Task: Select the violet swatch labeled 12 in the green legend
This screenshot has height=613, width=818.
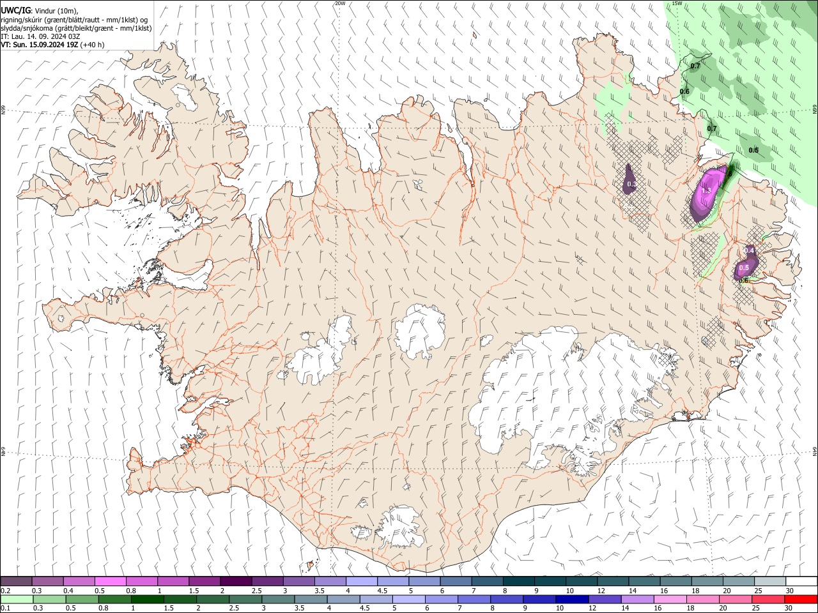Action: coord(605,599)
